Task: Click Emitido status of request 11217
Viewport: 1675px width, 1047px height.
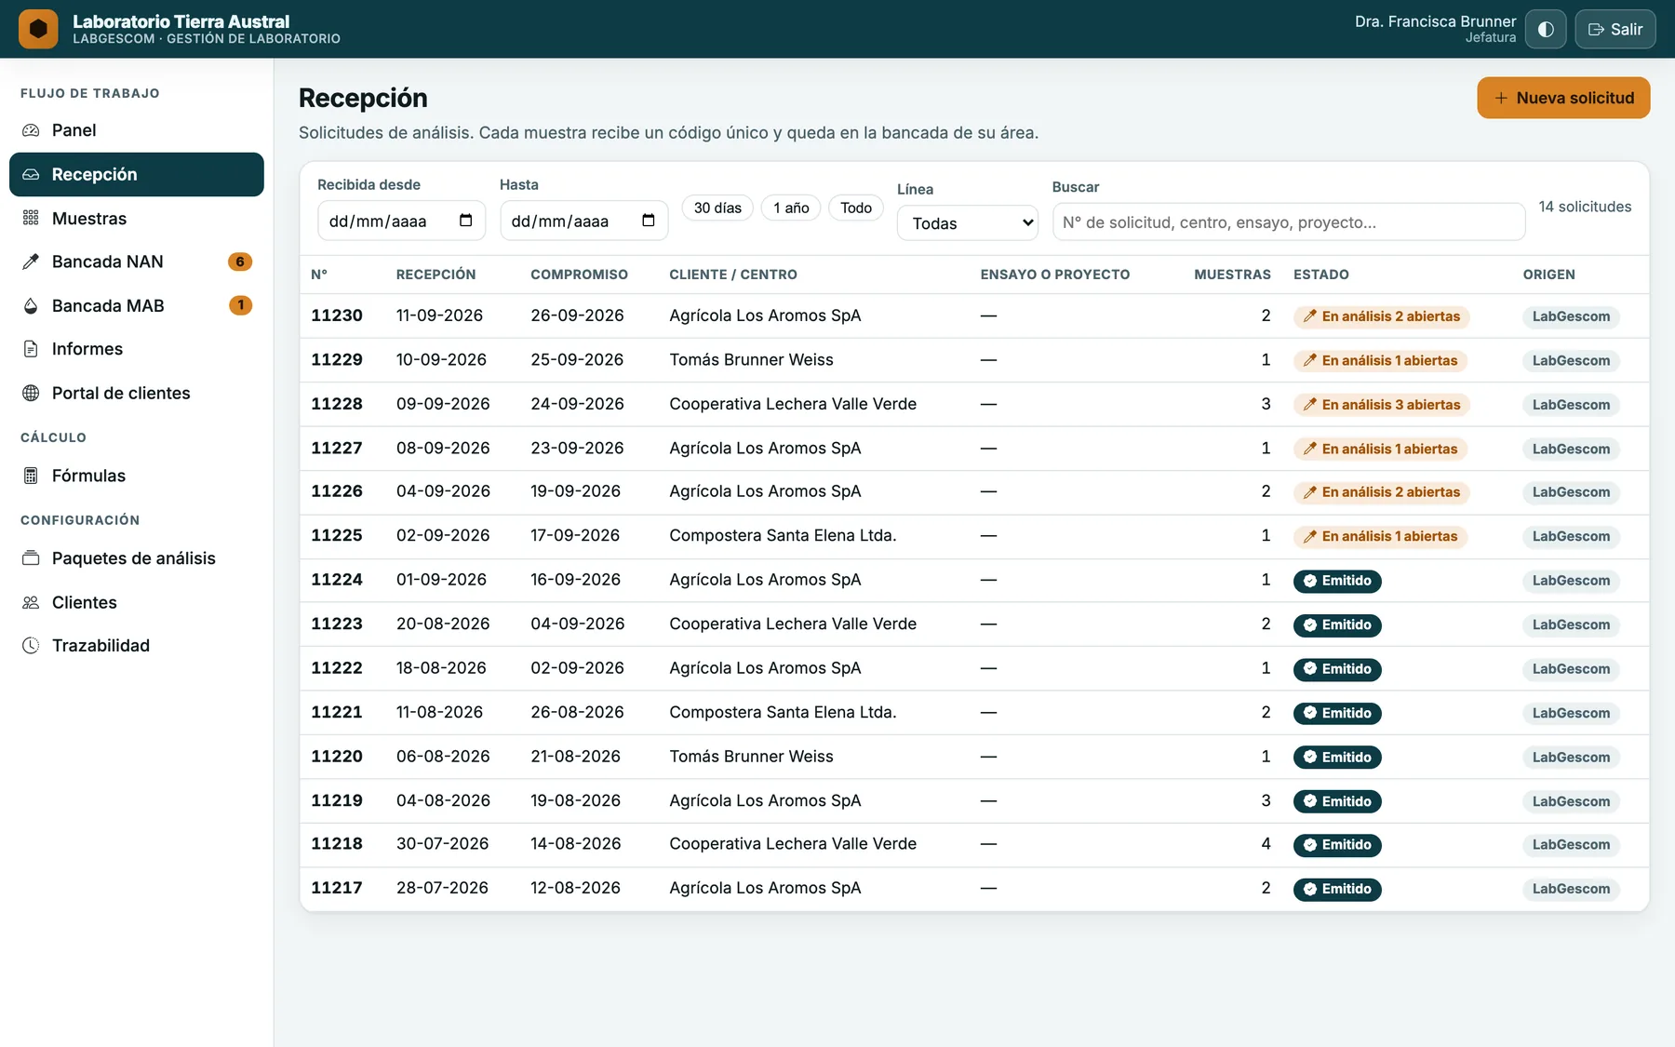Action: (x=1337, y=889)
